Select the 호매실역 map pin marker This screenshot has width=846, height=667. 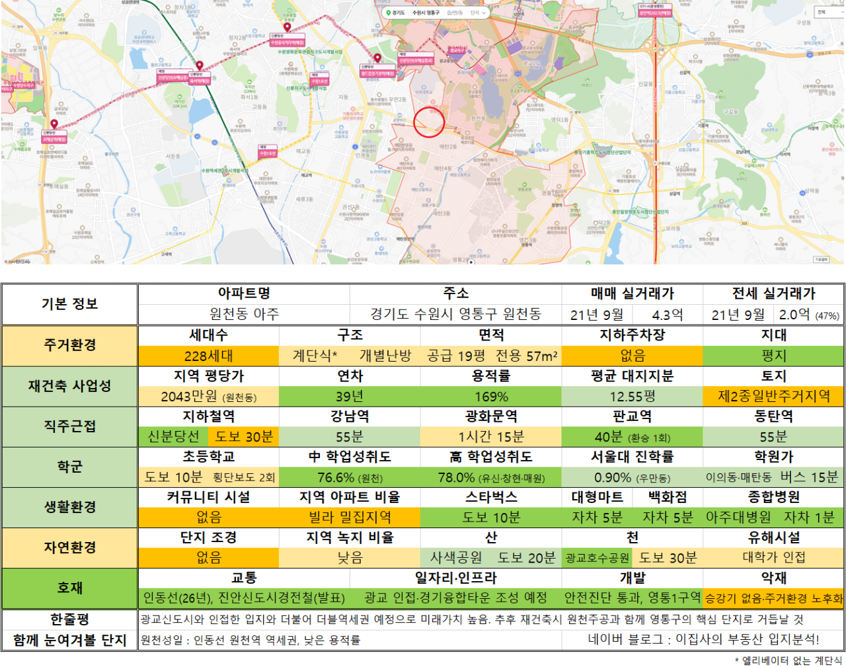[54, 124]
